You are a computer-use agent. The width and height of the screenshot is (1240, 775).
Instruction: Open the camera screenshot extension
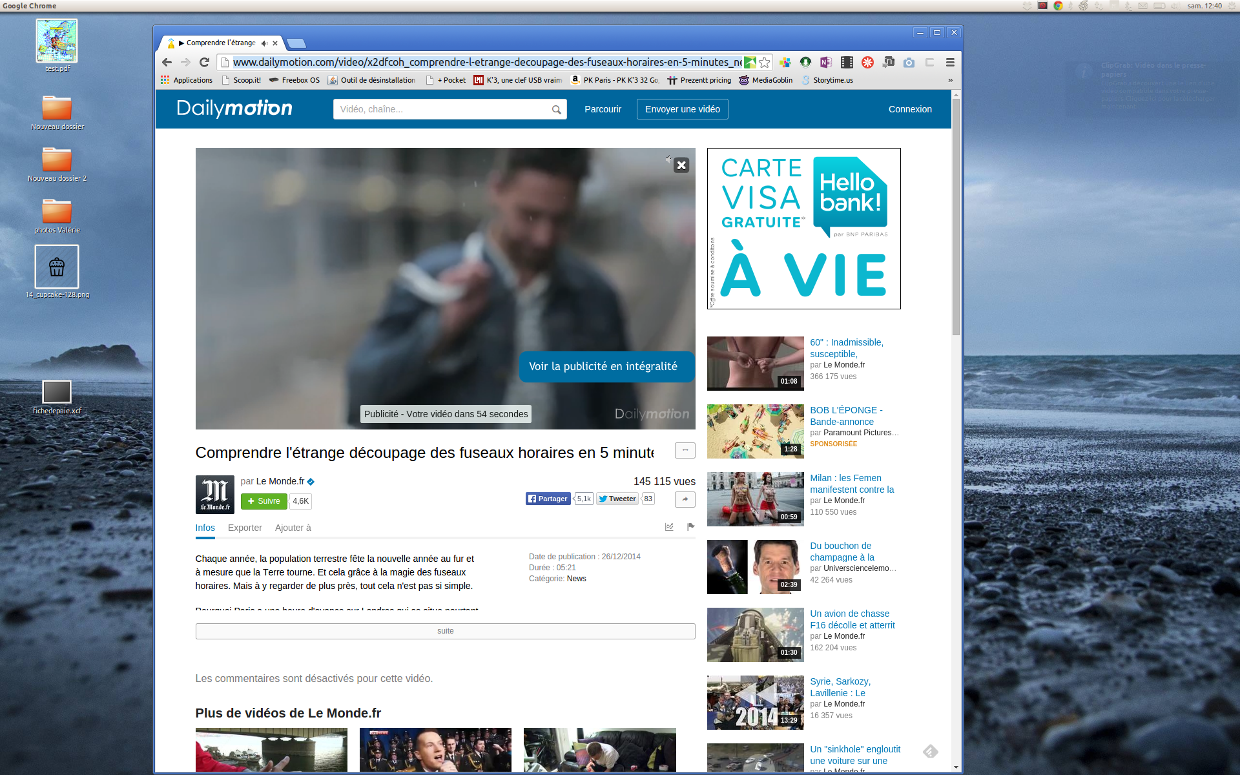pyautogui.click(x=909, y=62)
